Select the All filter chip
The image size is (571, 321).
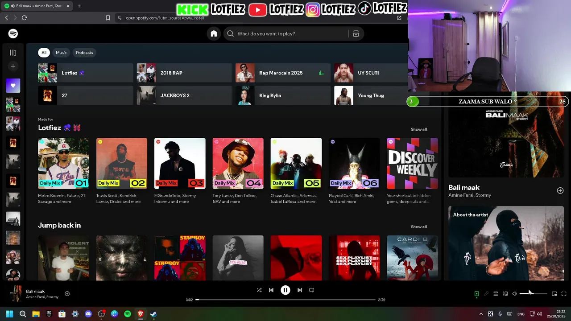click(44, 53)
